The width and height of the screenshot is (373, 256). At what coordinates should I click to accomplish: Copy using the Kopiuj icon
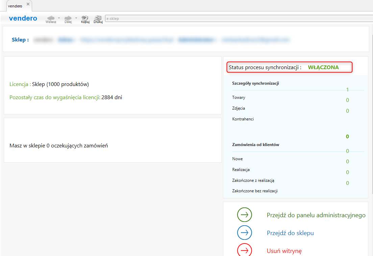tap(85, 19)
